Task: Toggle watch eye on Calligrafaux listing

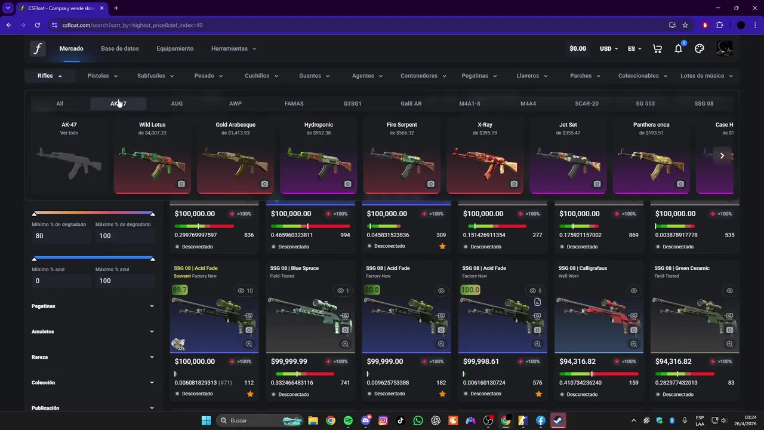Action: [x=633, y=291]
